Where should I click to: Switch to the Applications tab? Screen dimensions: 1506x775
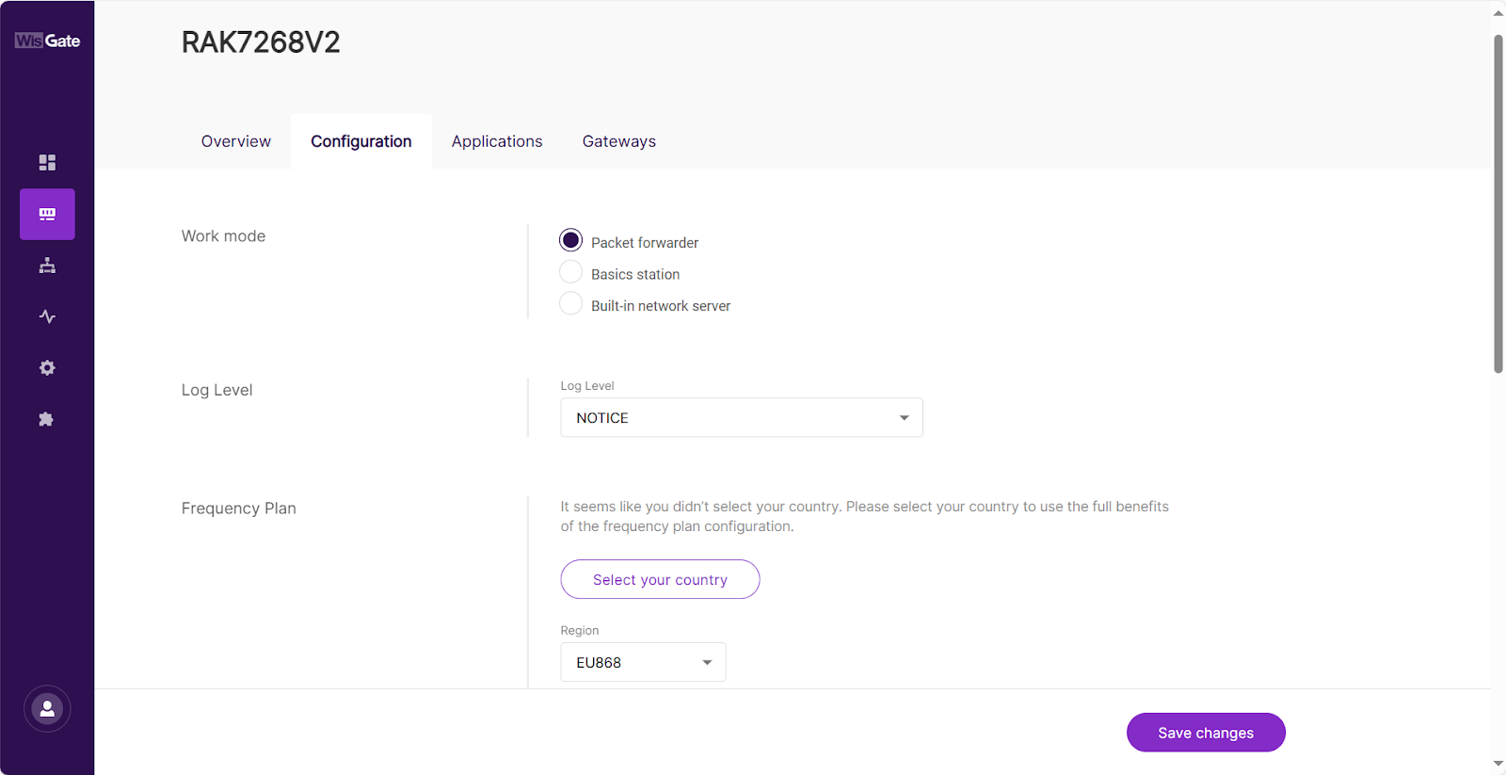point(497,141)
